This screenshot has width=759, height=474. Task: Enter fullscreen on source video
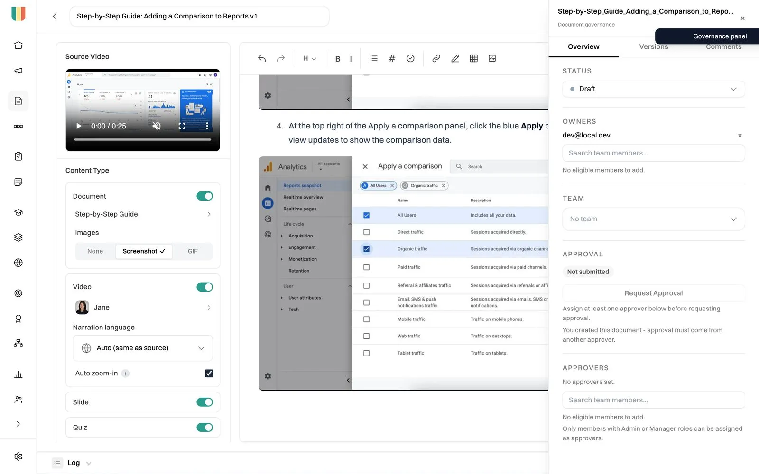(182, 126)
